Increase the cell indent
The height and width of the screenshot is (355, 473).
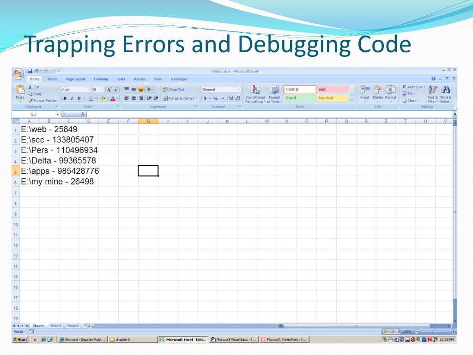[x=156, y=98]
